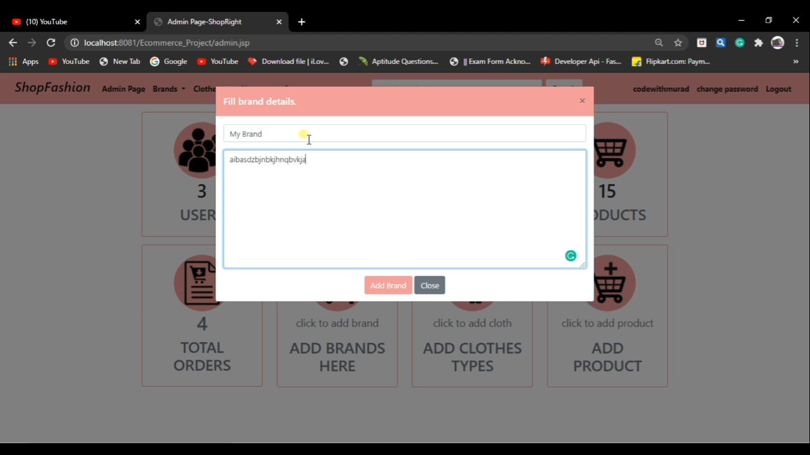Expand the Brands dropdown in the navbar

[168, 89]
